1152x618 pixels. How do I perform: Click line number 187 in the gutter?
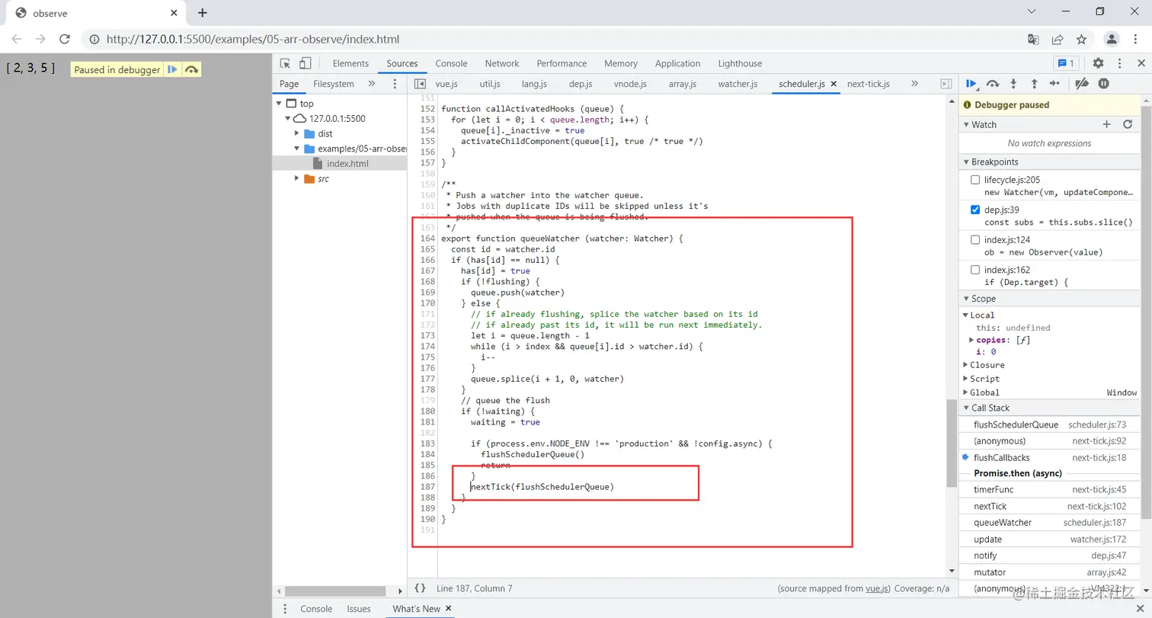[427, 486]
